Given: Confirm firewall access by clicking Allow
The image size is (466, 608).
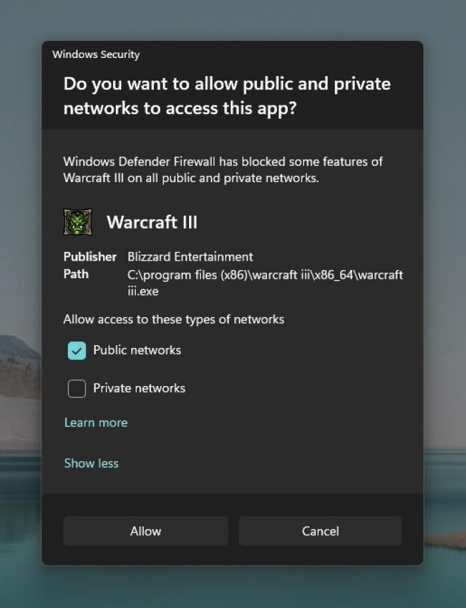Looking at the screenshot, I should [145, 531].
